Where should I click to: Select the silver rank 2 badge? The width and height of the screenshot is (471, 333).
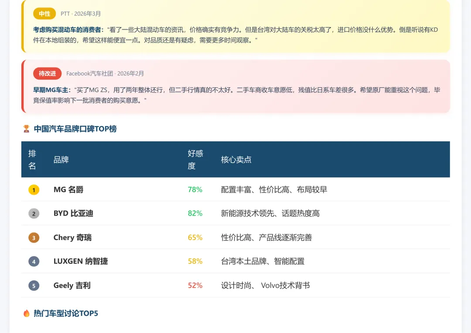pyautogui.click(x=34, y=213)
